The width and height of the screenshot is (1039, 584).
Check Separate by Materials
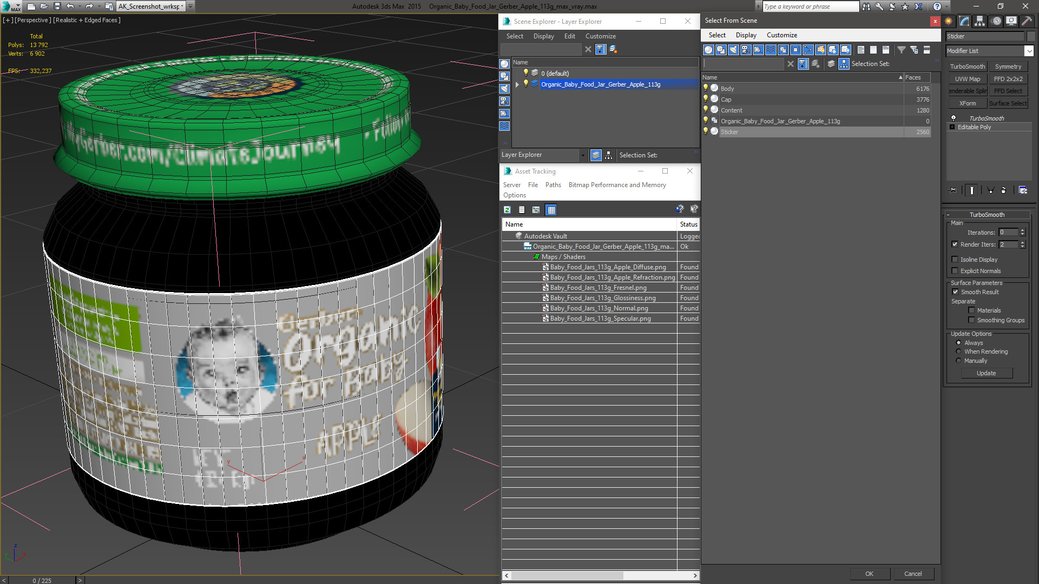coord(971,310)
